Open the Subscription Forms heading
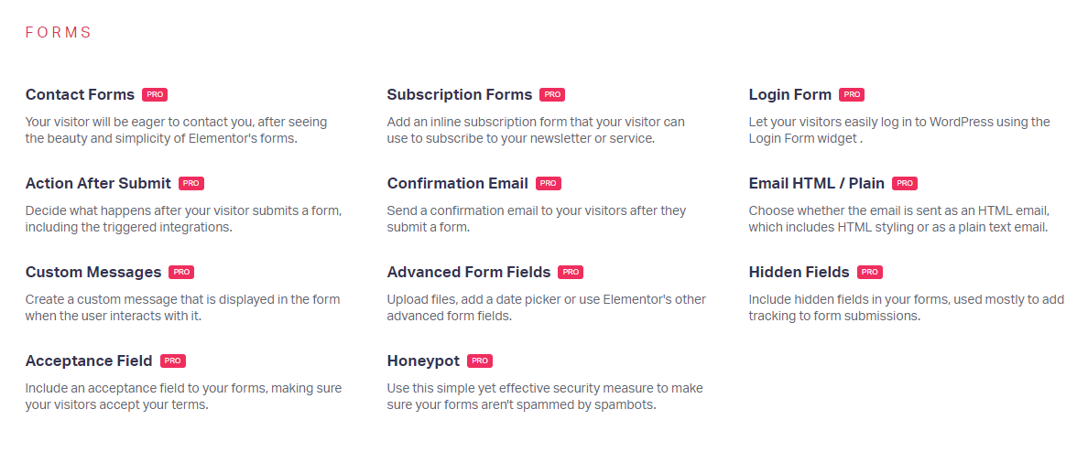This screenshot has width=1077, height=463. tap(460, 94)
